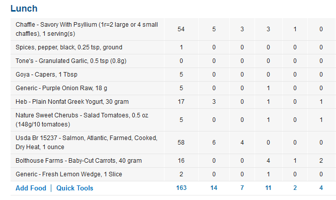Open Quick Tools under Lunch
336x200 pixels.
[75, 188]
